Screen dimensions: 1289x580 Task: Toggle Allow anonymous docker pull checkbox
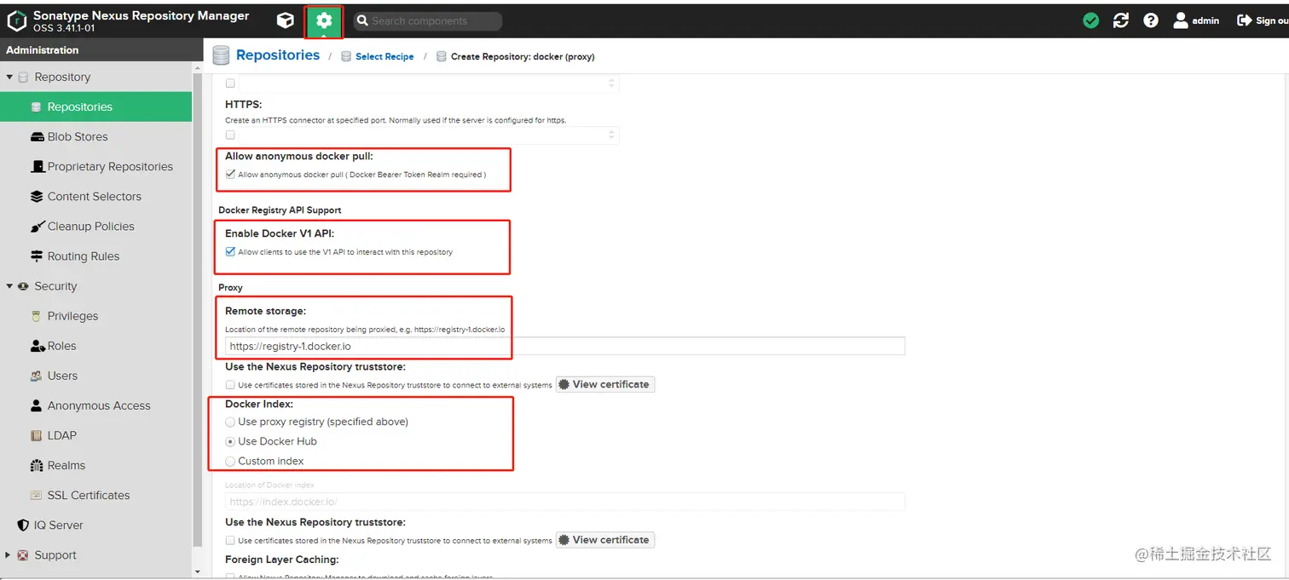tap(230, 175)
